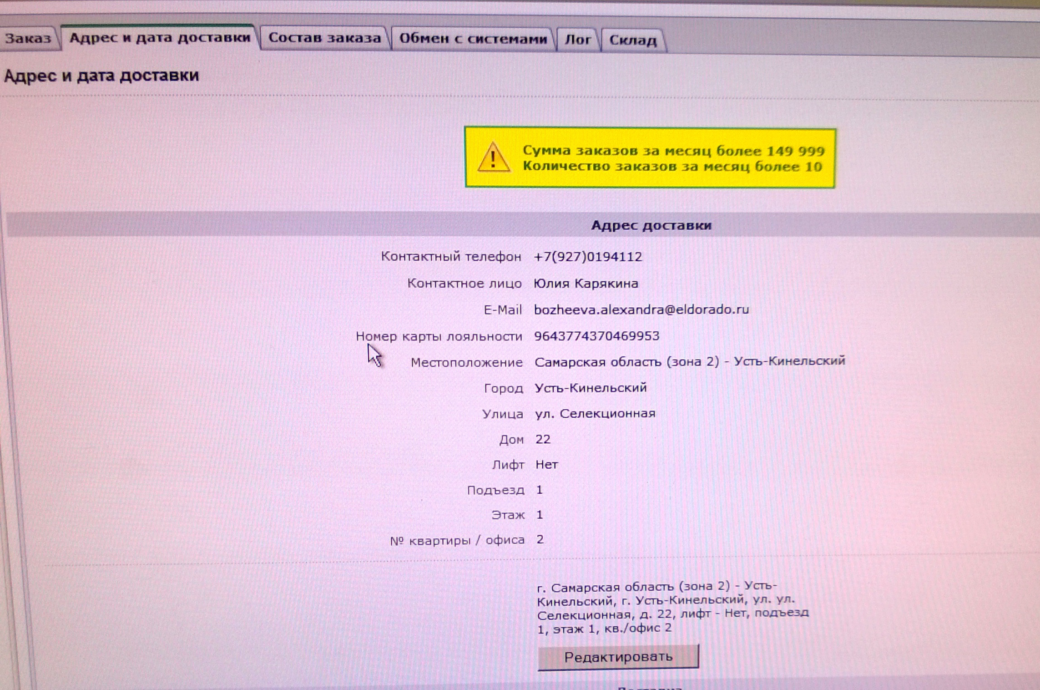1040x690 pixels.
Task: Click the street value ул. Селекционная
Action: click(x=595, y=414)
